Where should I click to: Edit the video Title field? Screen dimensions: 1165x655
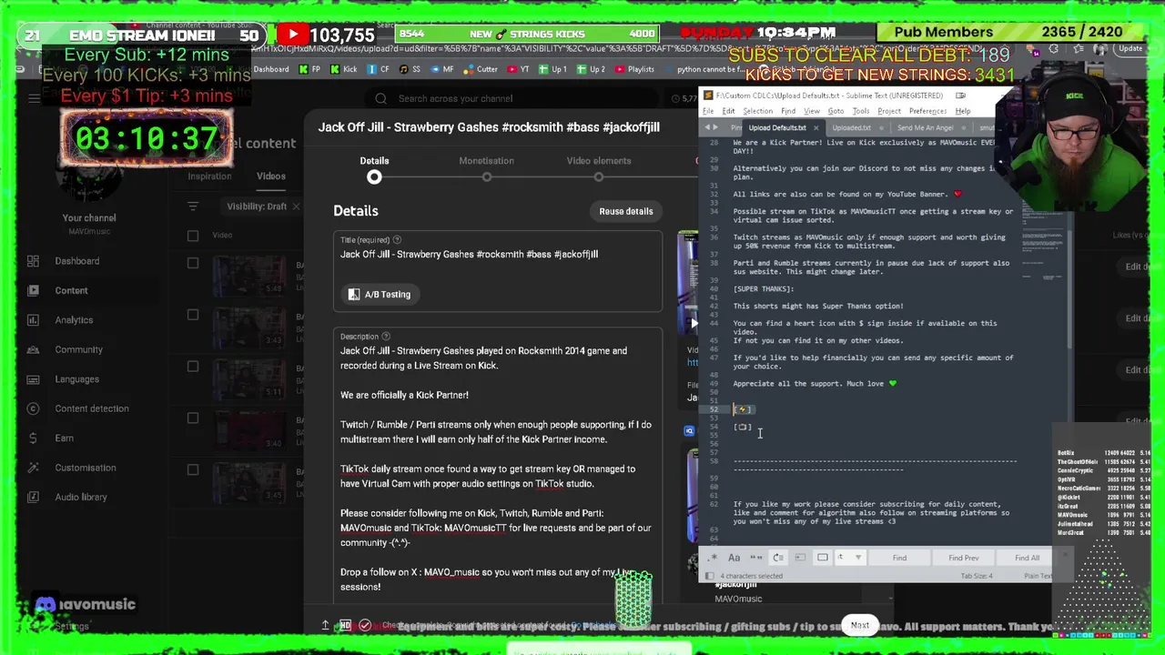(x=498, y=255)
